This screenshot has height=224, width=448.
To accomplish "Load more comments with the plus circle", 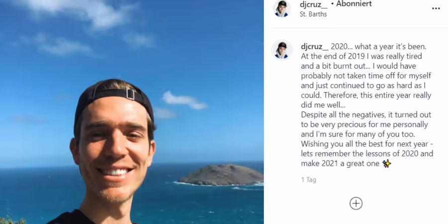I will [356, 204].
